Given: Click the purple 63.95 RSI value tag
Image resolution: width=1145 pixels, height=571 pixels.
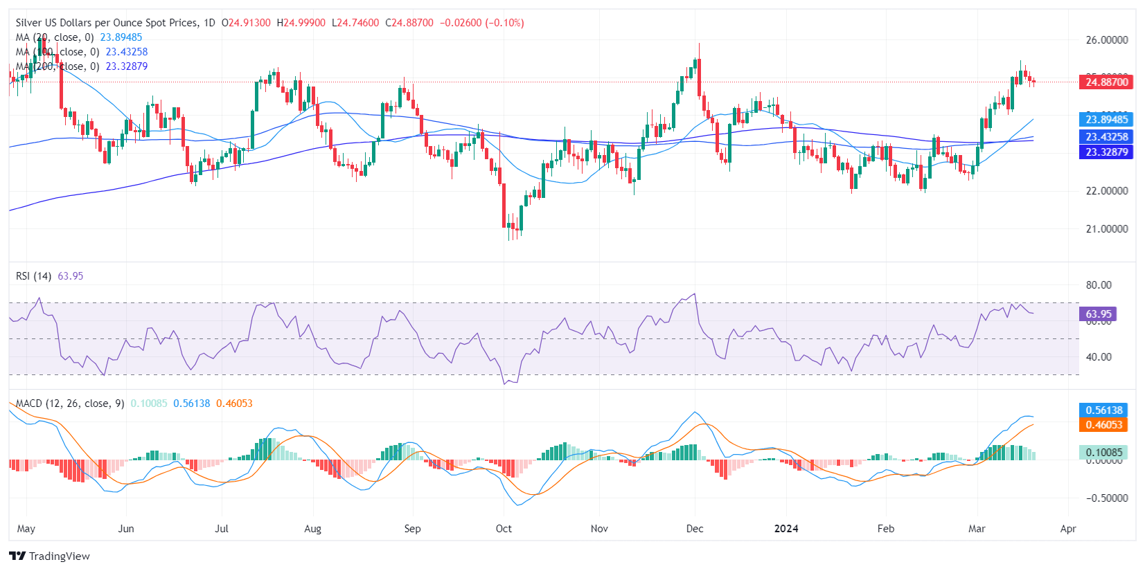Looking at the screenshot, I should pos(1098,314).
